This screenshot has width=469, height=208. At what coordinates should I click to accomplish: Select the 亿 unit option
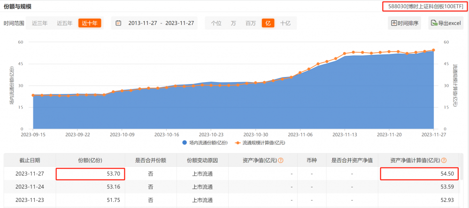tap(268, 23)
